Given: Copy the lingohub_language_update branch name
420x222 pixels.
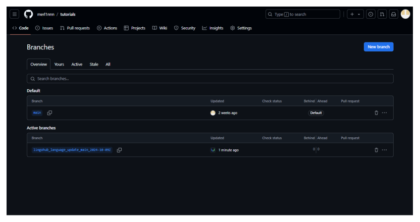Looking at the screenshot, I should [x=119, y=150].
